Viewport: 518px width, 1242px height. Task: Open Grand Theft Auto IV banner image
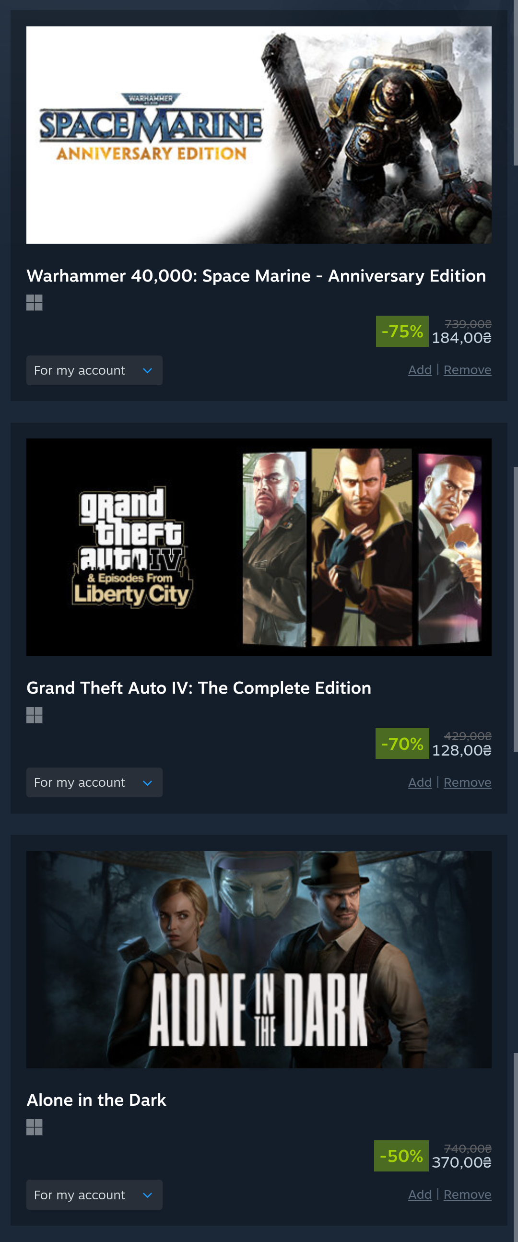click(x=259, y=547)
